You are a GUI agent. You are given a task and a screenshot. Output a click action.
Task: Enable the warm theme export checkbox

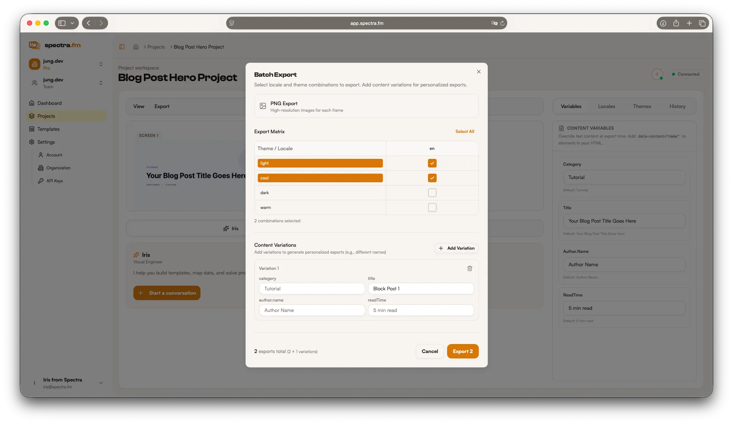pyautogui.click(x=432, y=207)
